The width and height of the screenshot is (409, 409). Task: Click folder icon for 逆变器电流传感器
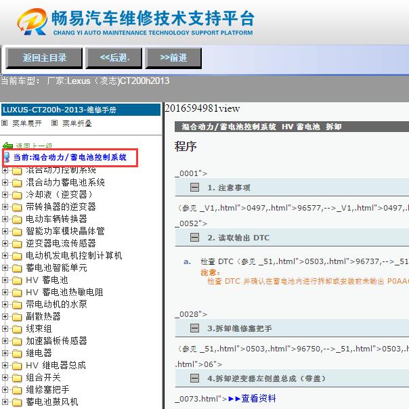click(17, 244)
